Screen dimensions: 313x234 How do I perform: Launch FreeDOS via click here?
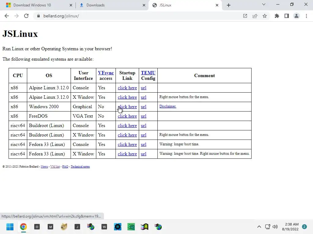pyautogui.click(x=127, y=116)
